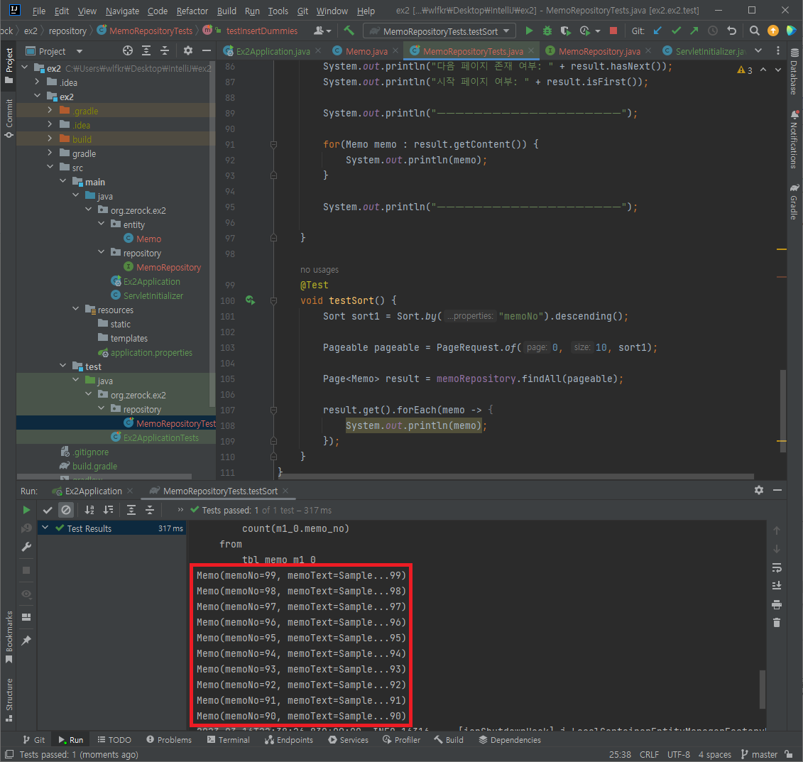Select Opened File crosshair icon in Project panel
Image resolution: width=803 pixels, height=762 pixels.
point(128,50)
